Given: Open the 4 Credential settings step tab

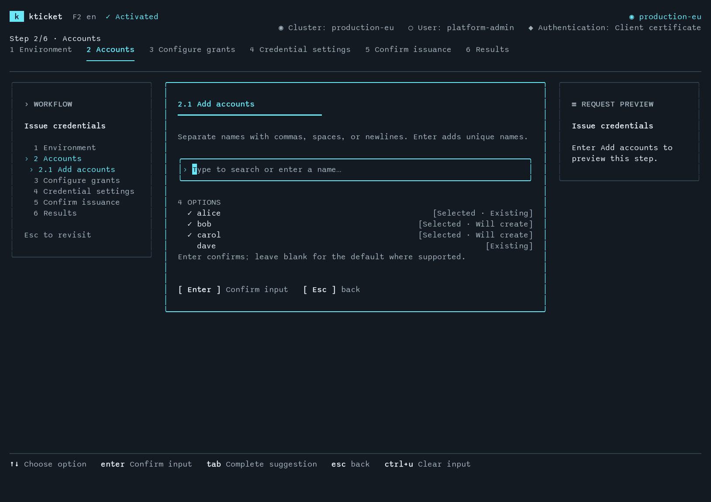Looking at the screenshot, I should 300,49.
